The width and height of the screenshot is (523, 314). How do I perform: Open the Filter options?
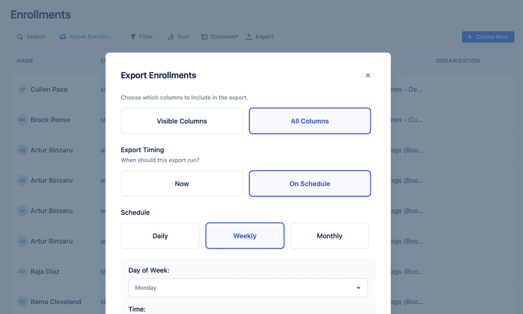pyautogui.click(x=141, y=37)
